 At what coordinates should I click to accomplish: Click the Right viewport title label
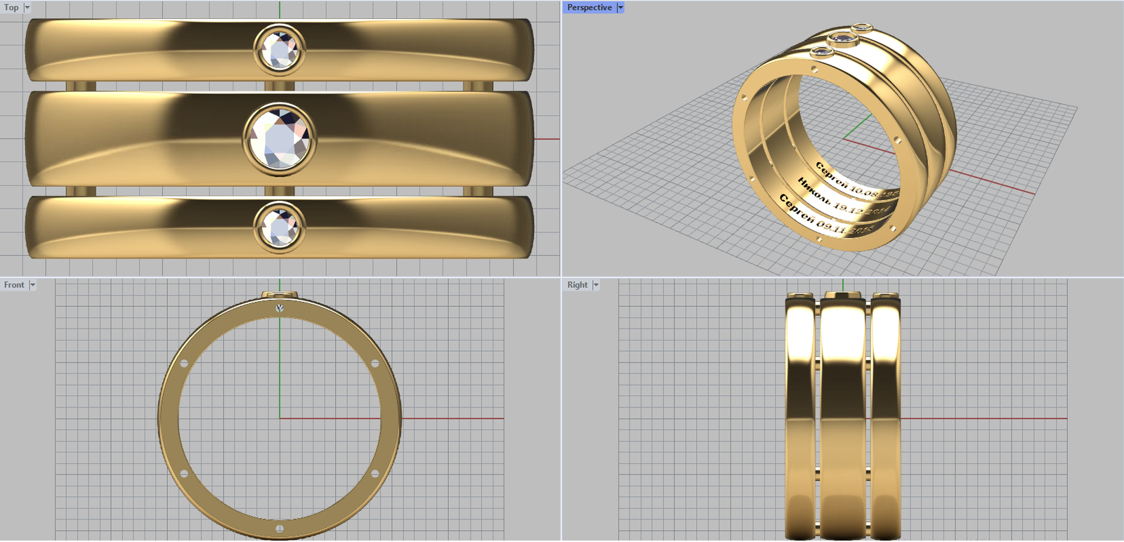tap(577, 285)
